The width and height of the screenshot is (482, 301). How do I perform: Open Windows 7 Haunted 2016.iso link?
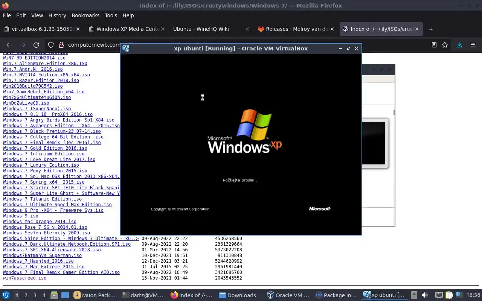coord(38,261)
